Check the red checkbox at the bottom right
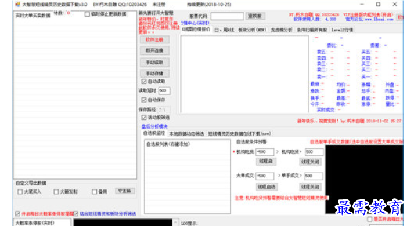Image resolution: width=407 pixels, height=226 pixels. (370, 219)
